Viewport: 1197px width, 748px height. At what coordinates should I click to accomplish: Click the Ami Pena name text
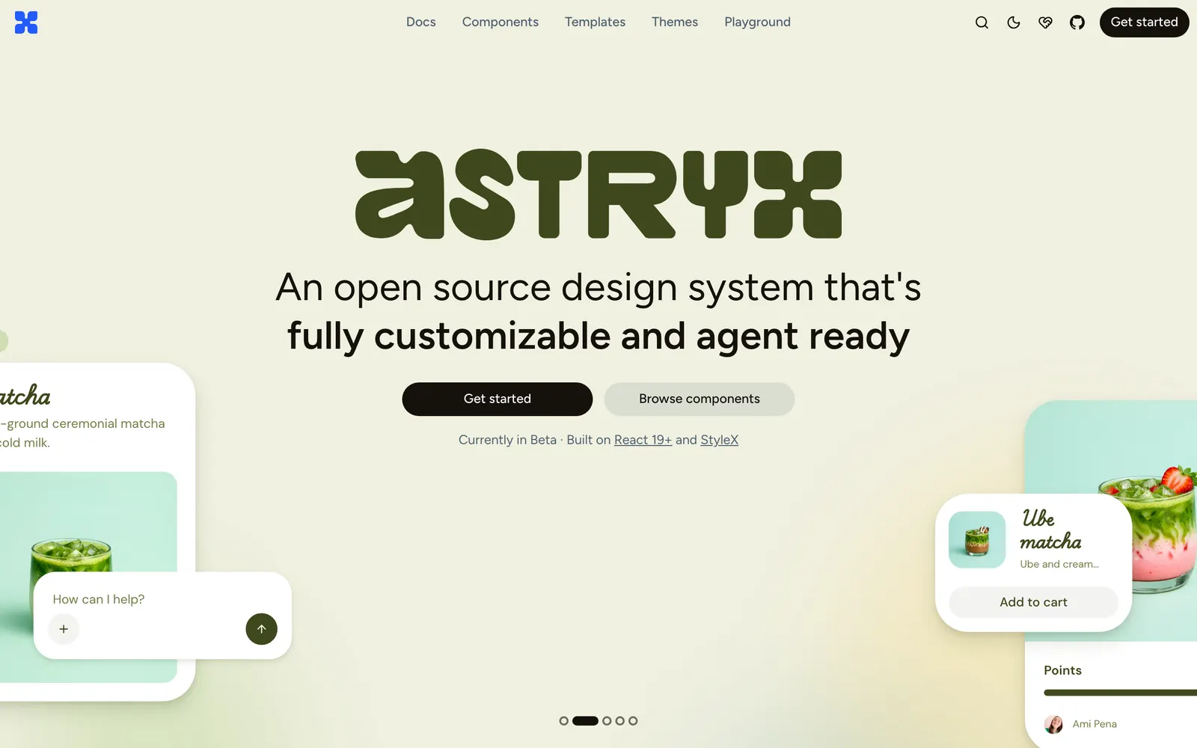tap(1095, 724)
